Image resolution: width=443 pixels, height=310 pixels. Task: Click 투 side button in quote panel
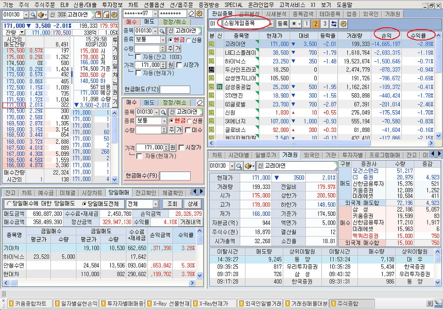pyautogui.click(x=115, y=40)
